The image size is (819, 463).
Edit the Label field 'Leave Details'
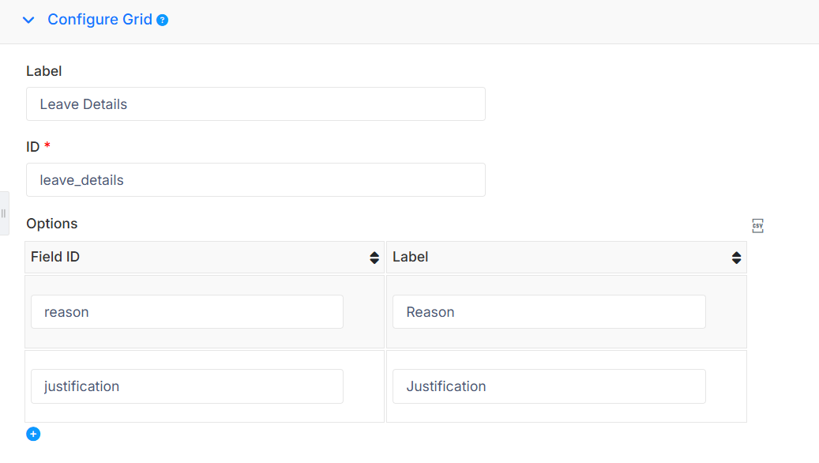pos(256,104)
